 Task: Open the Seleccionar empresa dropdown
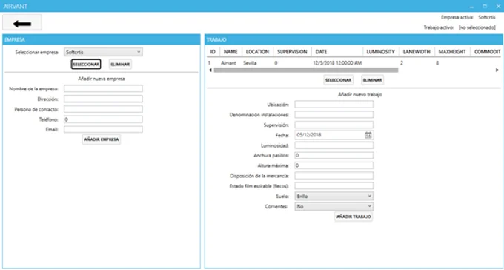(103, 52)
